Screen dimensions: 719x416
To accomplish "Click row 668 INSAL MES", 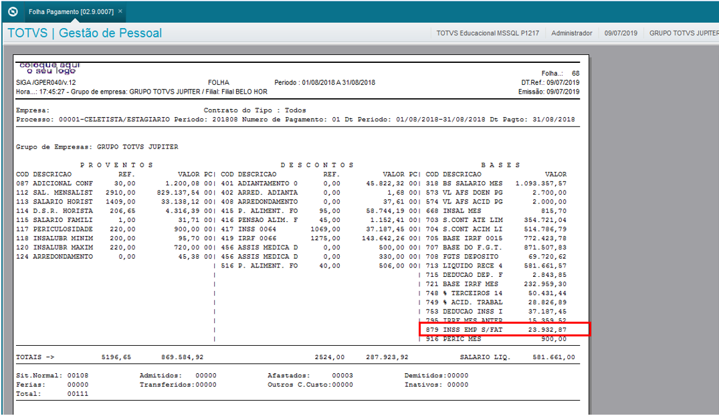I will coord(496,211).
